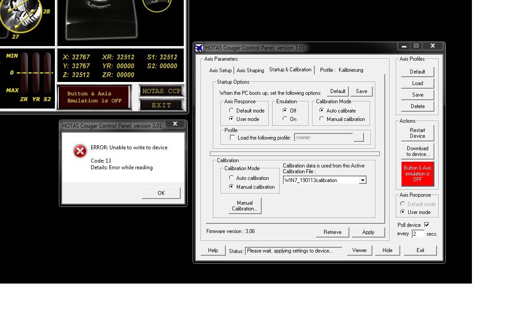
Task: Click the YR axis slider in viewer
Action: pos(36,73)
